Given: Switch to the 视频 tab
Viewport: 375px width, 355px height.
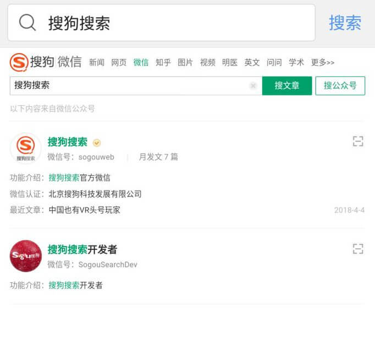Looking at the screenshot, I should (x=208, y=63).
